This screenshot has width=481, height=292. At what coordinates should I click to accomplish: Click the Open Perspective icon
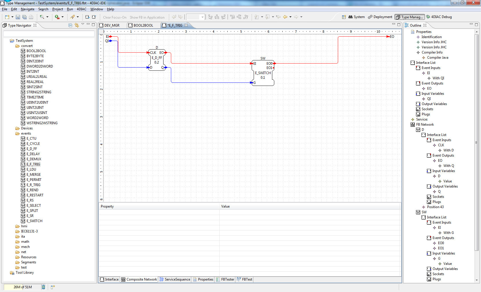(344, 17)
